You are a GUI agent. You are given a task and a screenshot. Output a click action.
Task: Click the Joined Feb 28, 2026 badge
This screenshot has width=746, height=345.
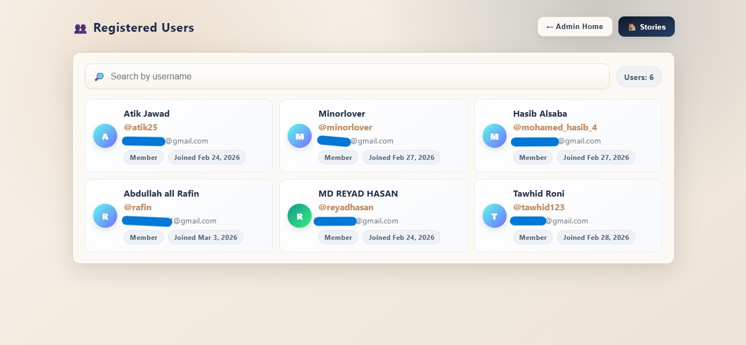(596, 237)
